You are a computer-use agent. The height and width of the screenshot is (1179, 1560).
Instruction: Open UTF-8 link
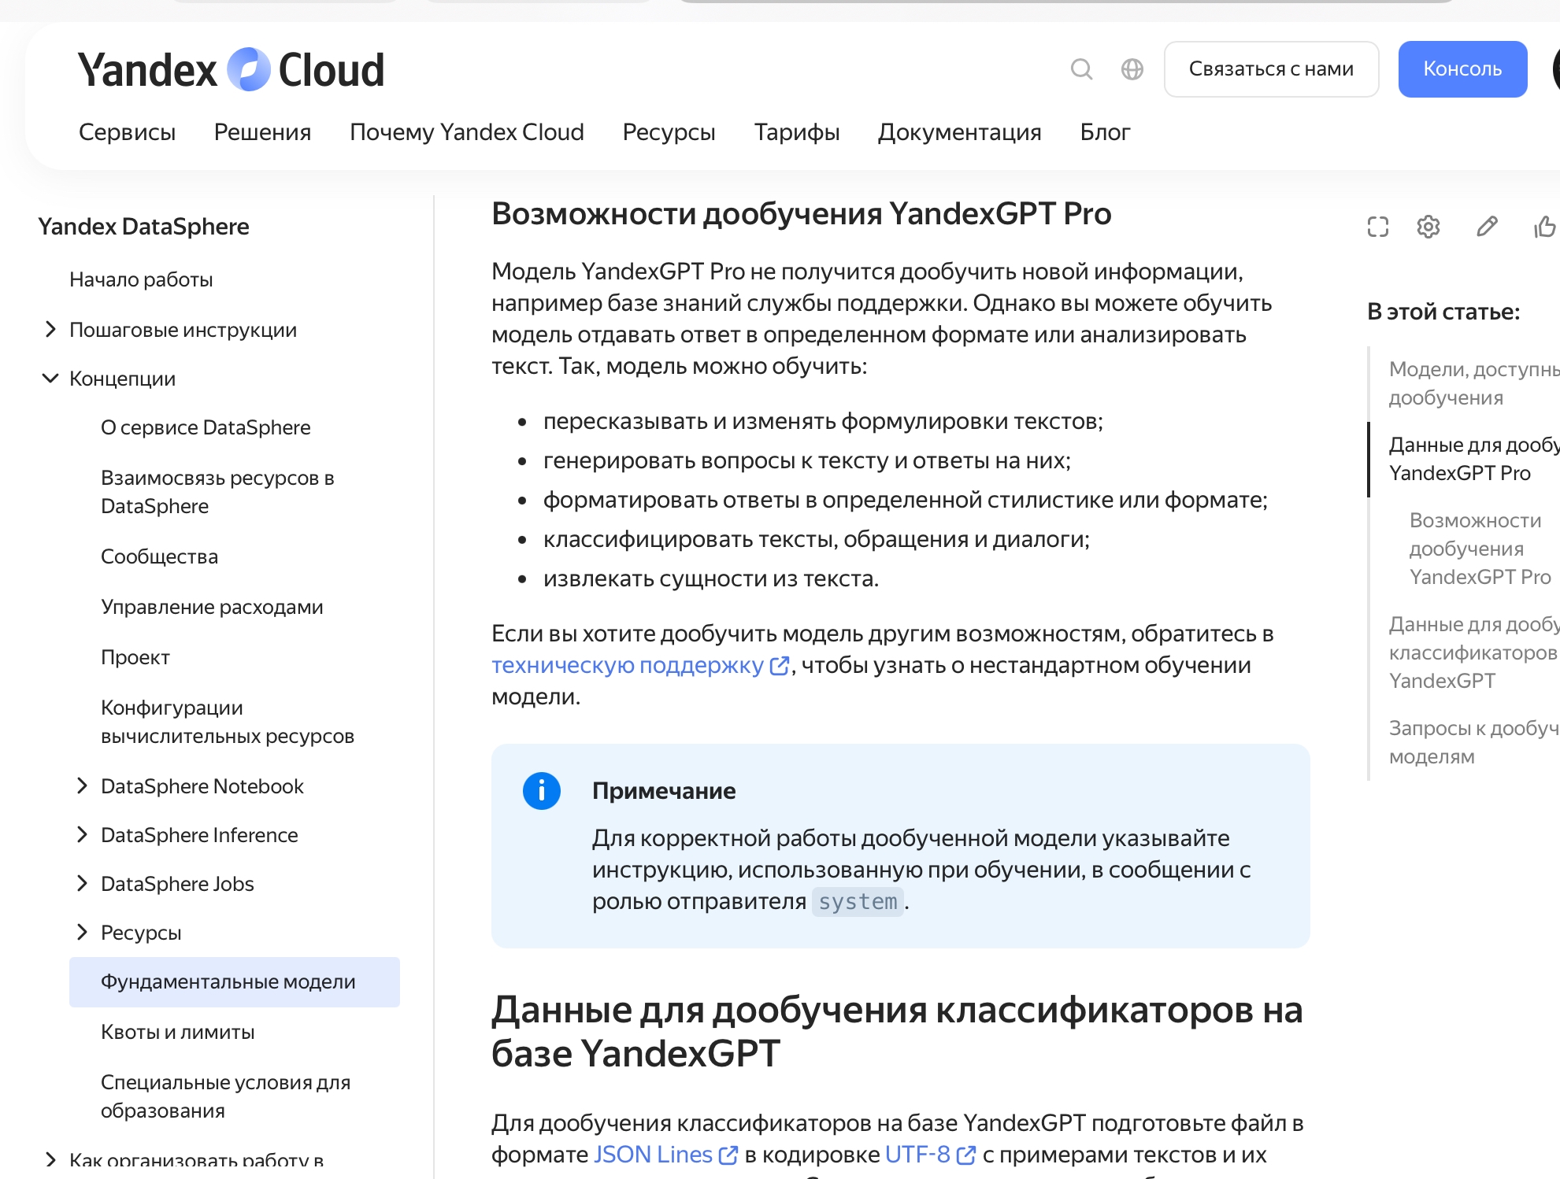[917, 1155]
